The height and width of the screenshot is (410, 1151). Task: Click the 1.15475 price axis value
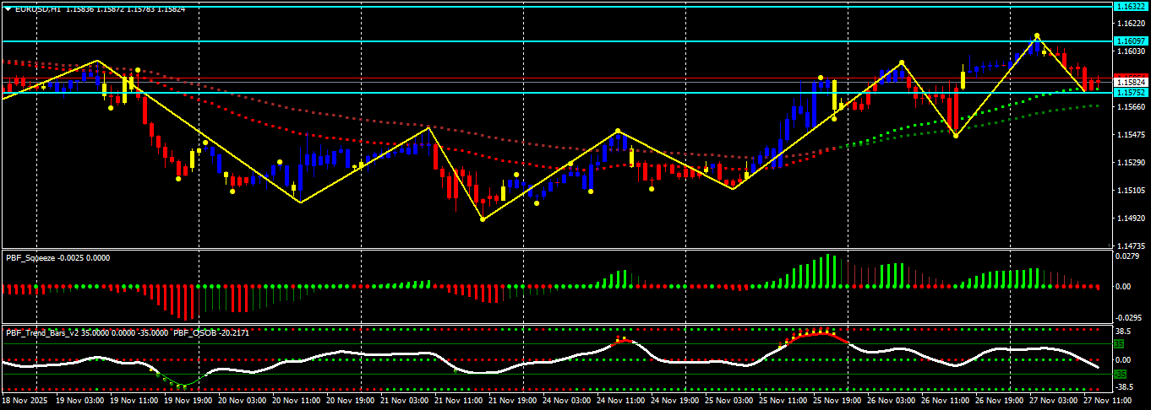click(x=1130, y=135)
